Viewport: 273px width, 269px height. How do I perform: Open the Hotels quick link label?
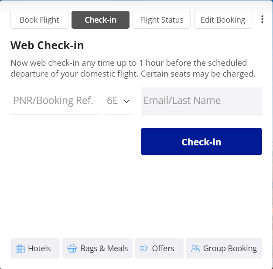[x=39, y=249]
